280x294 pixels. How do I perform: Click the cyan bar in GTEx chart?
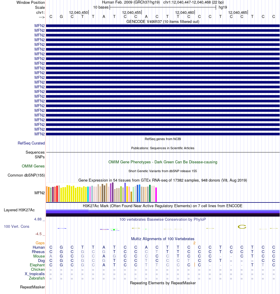point(88,194)
